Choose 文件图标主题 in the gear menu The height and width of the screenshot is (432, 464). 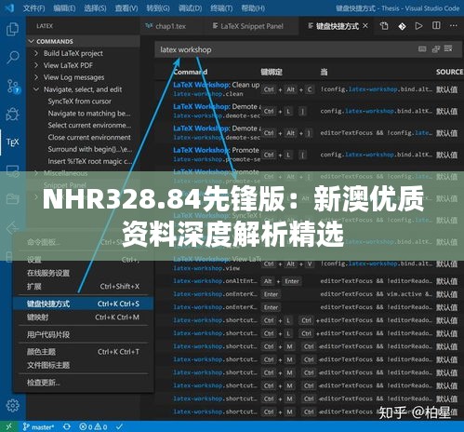(x=83, y=365)
